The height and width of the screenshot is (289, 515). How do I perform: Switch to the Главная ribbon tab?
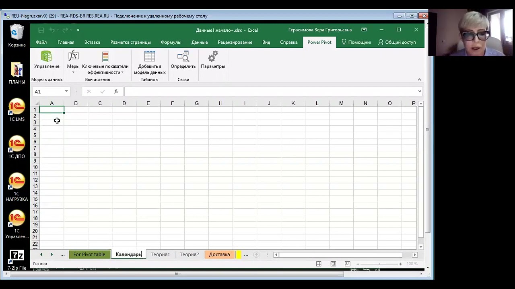coord(66,42)
